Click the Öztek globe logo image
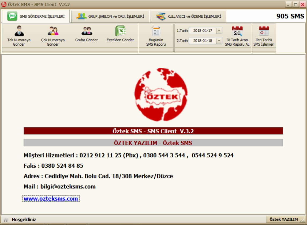Image resolution: width=307 pixels, height=225 pixels. point(161,94)
